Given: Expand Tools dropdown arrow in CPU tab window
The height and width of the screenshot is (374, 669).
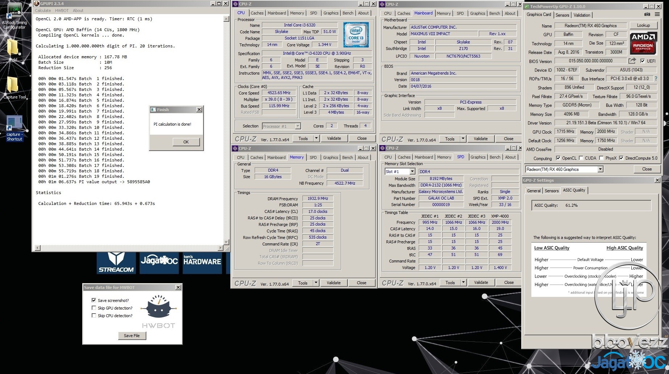Looking at the screenshot, I should point(316,138).
